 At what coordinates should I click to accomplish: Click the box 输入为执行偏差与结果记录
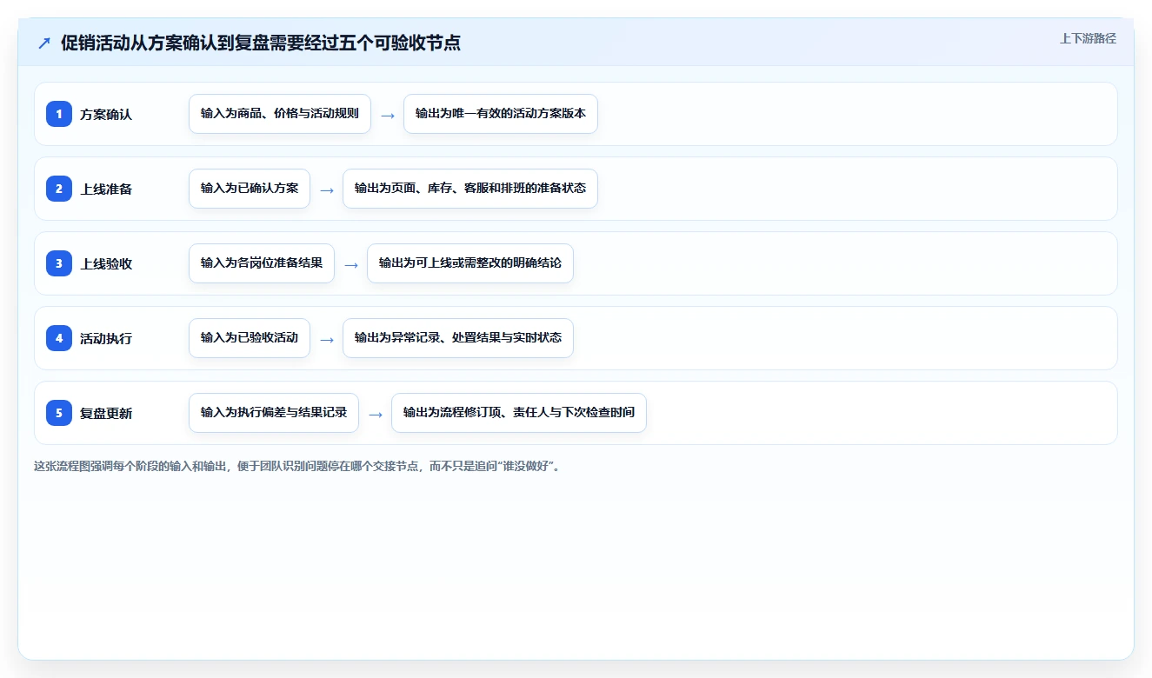274,413
